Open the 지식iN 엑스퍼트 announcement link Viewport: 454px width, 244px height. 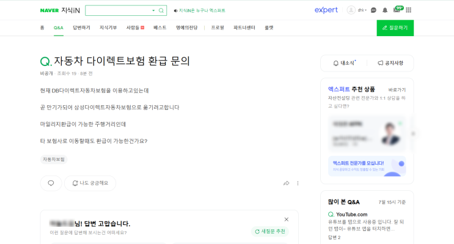click(199, 10)
